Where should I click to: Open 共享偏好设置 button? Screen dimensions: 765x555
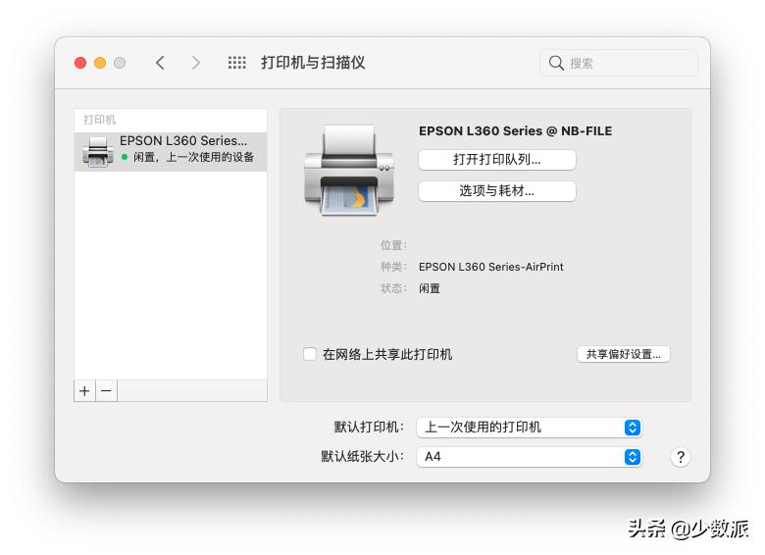[624, 354]
